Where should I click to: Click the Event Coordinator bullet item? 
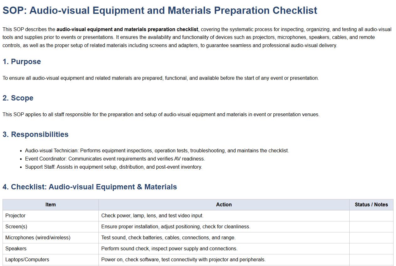point(115,159)
